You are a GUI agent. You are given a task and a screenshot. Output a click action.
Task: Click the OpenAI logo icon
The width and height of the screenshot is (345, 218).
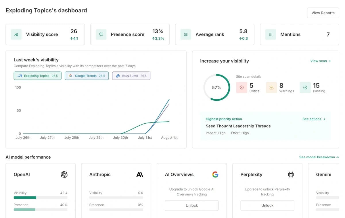tap(64, 174)
